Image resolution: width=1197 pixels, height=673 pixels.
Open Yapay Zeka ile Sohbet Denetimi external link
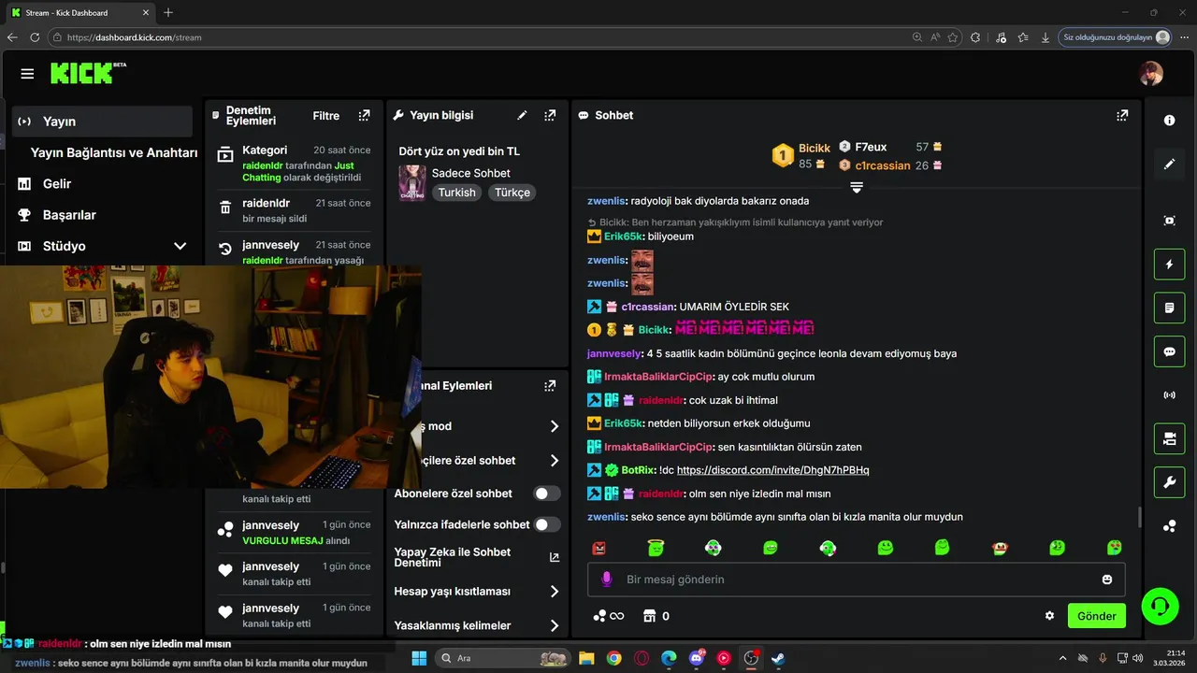point(554,557)
